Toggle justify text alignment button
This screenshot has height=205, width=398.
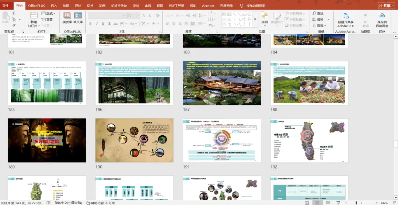[186, 24]
